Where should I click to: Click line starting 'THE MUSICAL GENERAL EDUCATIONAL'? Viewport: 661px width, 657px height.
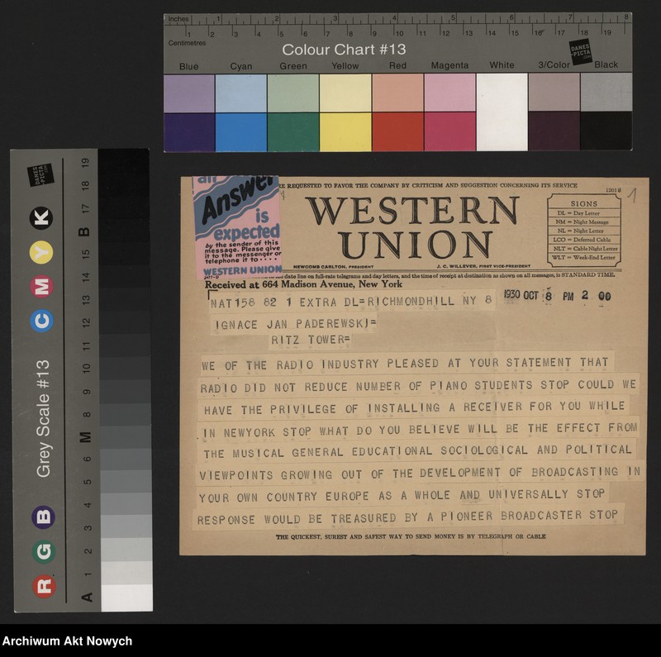pos(418,451)
